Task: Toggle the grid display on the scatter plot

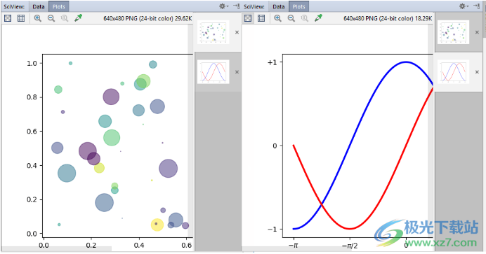Action: pyautogui.click(x=21, y=18)
